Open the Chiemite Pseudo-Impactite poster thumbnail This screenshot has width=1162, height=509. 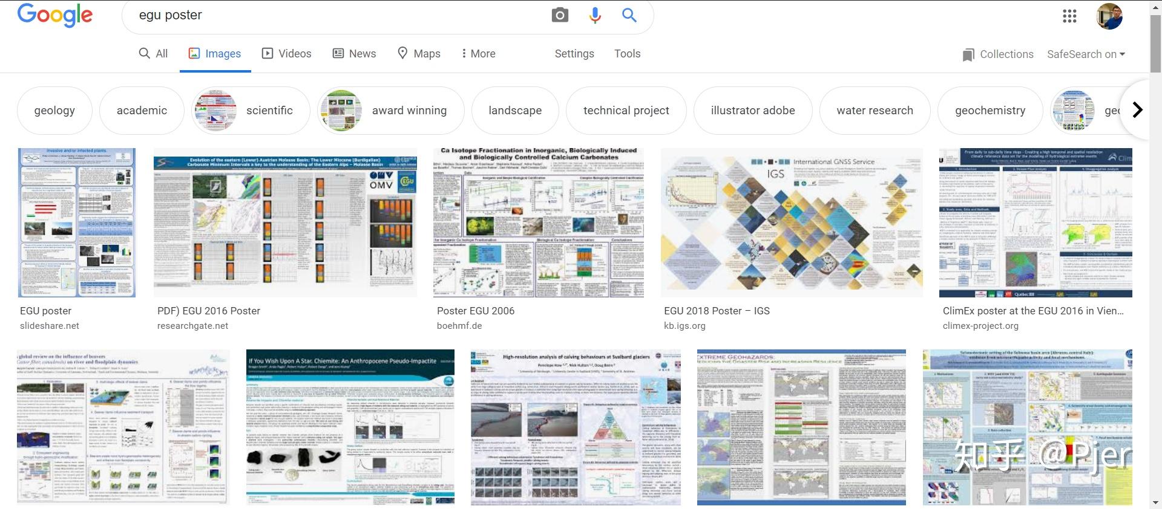tap(350, 427)
